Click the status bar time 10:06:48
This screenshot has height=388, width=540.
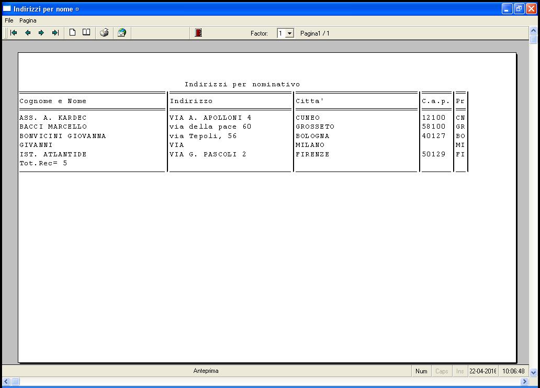point(513,371)
